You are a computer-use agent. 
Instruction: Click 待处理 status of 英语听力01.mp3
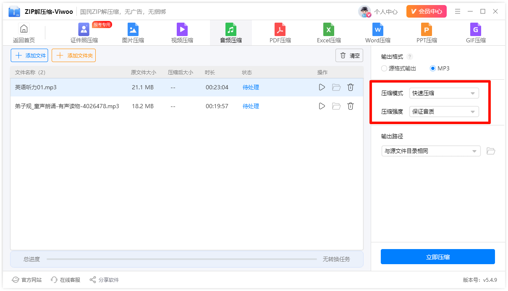(x=251, y=87)
